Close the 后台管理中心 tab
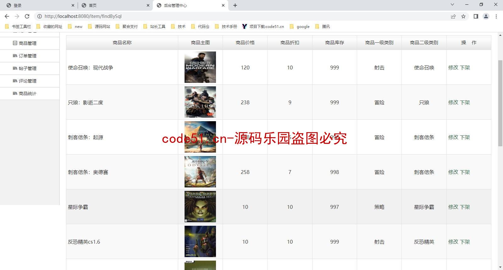The height and width of the screenshot is (270, 503). tap(223, 5)
